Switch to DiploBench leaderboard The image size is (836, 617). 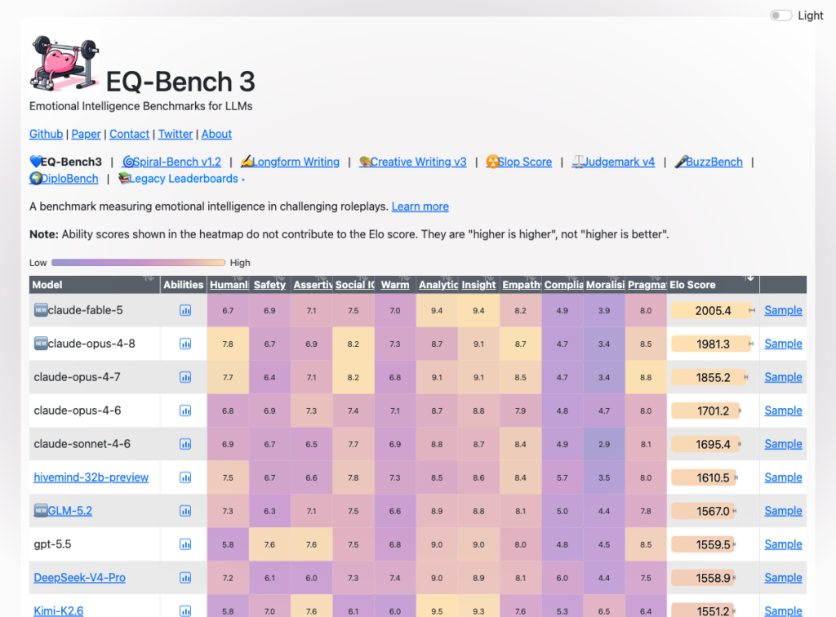coord(64,179)
